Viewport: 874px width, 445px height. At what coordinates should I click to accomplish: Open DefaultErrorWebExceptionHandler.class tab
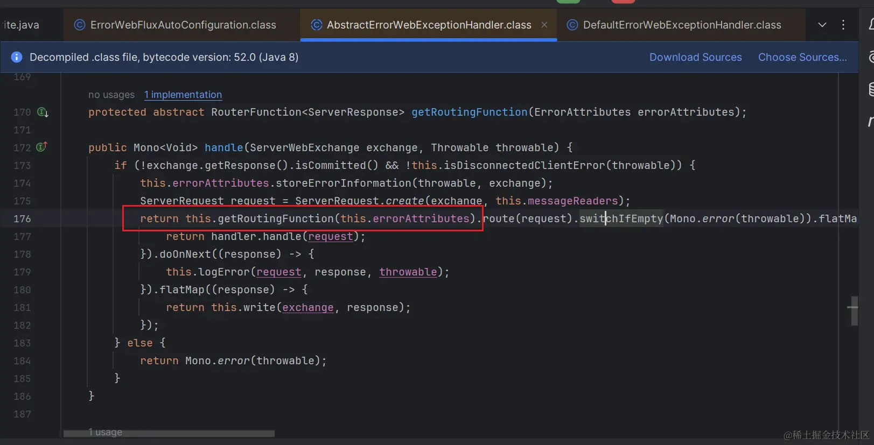click(681, 25)
